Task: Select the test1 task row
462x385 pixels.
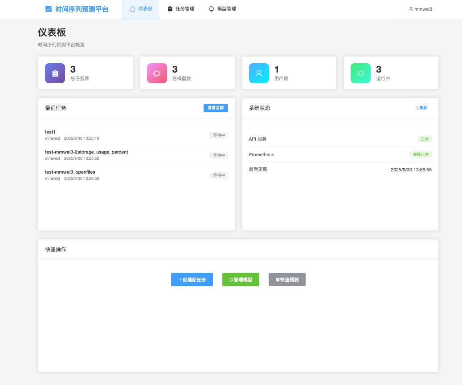Action: 136,135
